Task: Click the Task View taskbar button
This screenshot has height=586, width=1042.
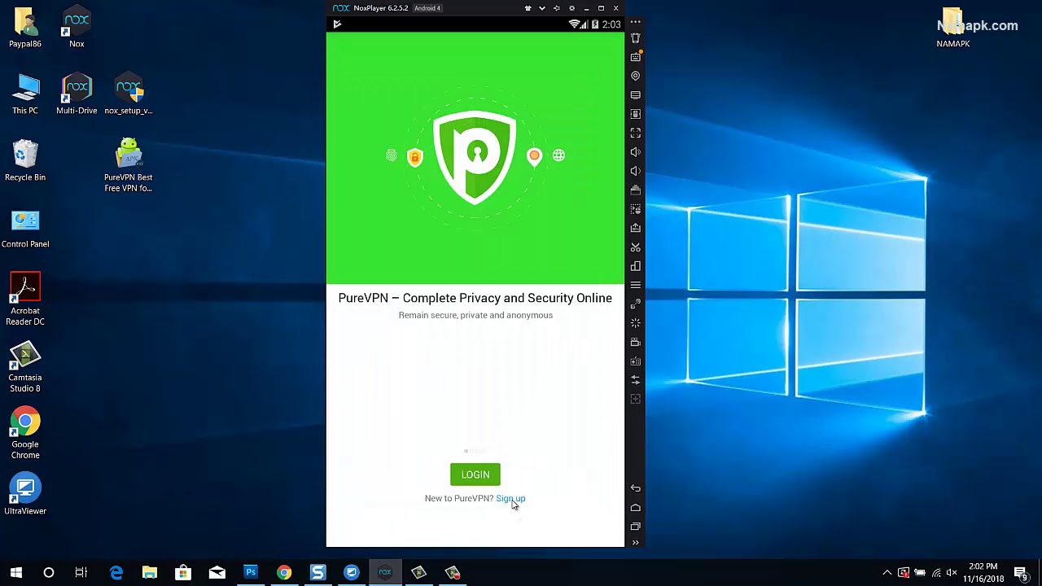Action: (81, 573)
